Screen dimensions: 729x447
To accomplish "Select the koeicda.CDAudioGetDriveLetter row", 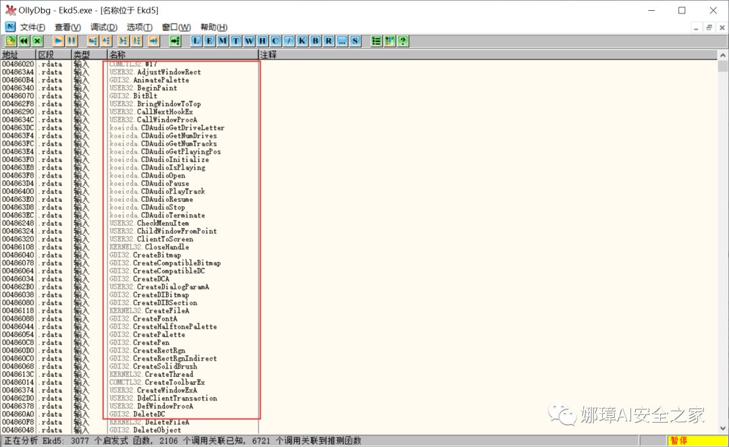I will (x=359, y=128).
